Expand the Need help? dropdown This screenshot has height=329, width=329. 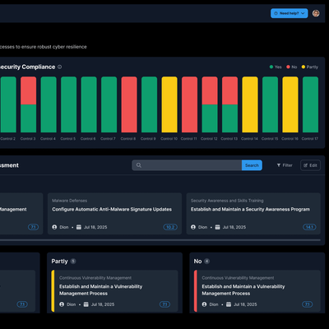[x=290, y=13]
